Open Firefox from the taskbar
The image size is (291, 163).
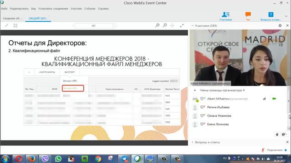pos(31,159)
